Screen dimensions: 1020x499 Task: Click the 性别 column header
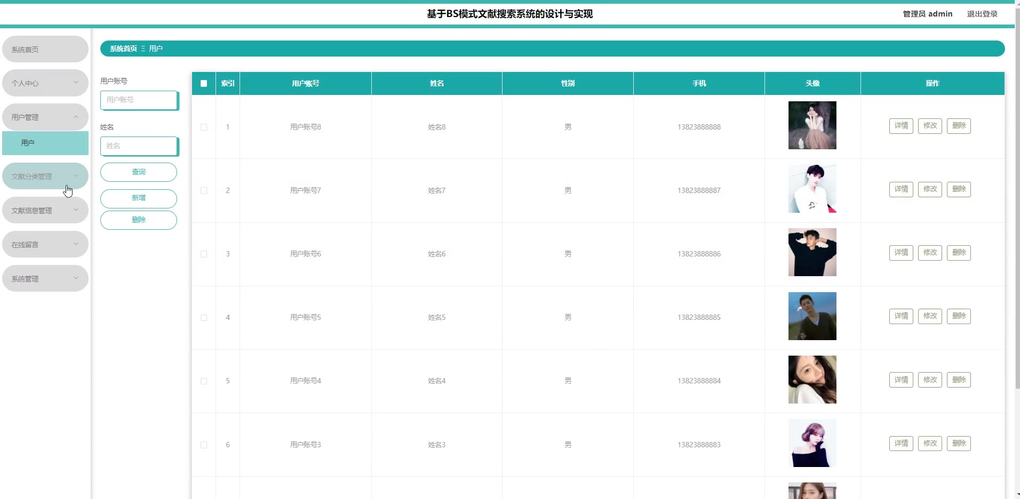[x=568, y=83]
